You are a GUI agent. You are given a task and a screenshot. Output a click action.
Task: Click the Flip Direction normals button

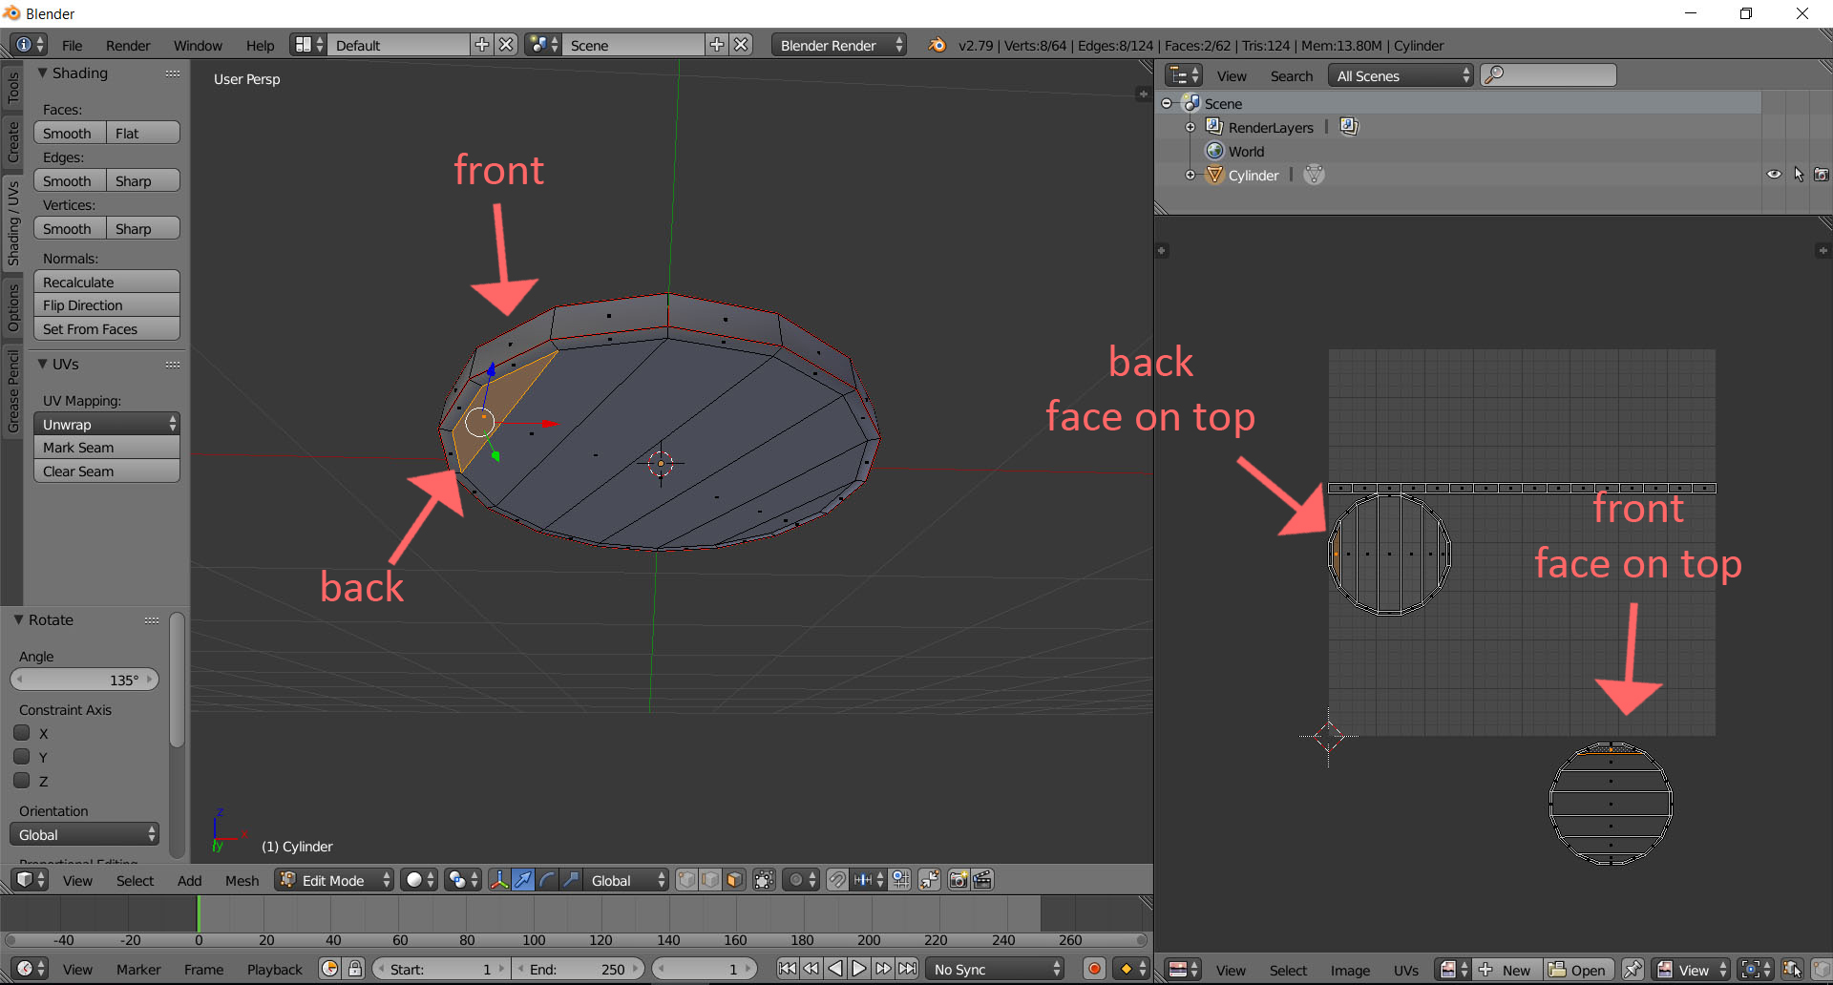(107, 304)
